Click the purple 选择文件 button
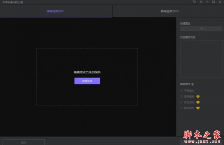The width and height of the screenshot is (224, 145). (87, 81)
